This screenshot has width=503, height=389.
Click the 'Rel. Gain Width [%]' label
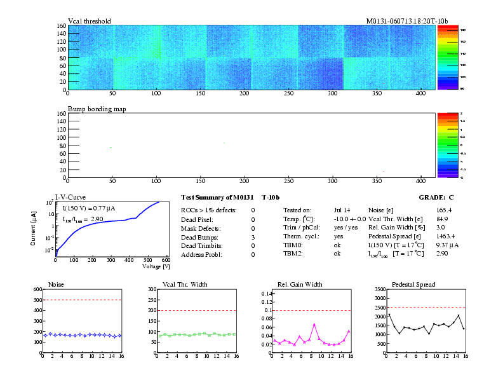pyautogui.click(x=396, y=228)
